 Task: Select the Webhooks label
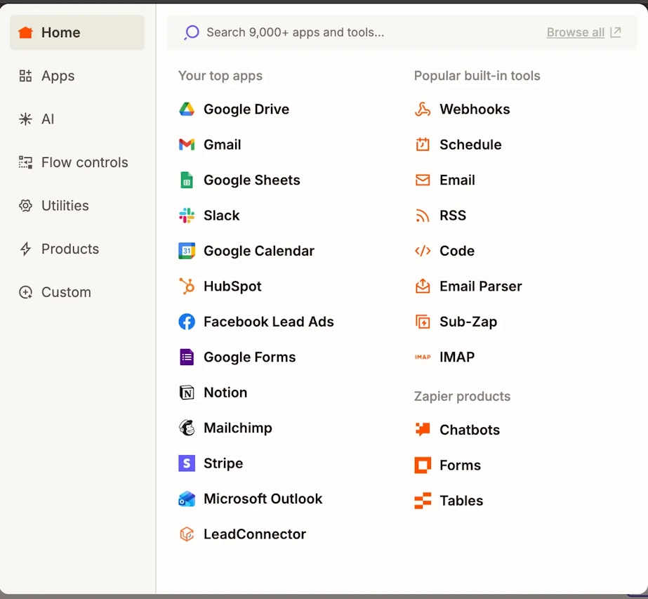[x=475, y=109]
